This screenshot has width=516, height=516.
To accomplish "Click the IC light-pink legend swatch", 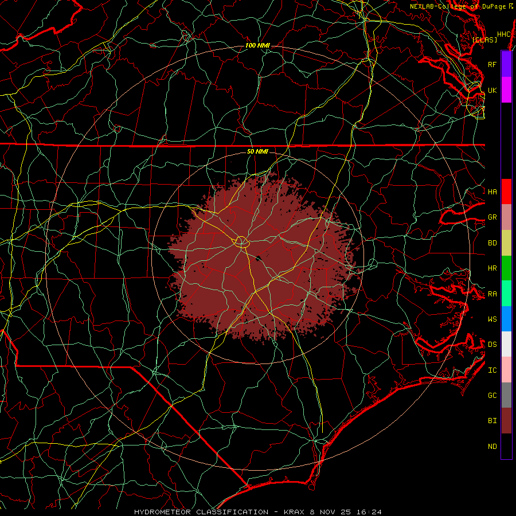I will (506, 370).
